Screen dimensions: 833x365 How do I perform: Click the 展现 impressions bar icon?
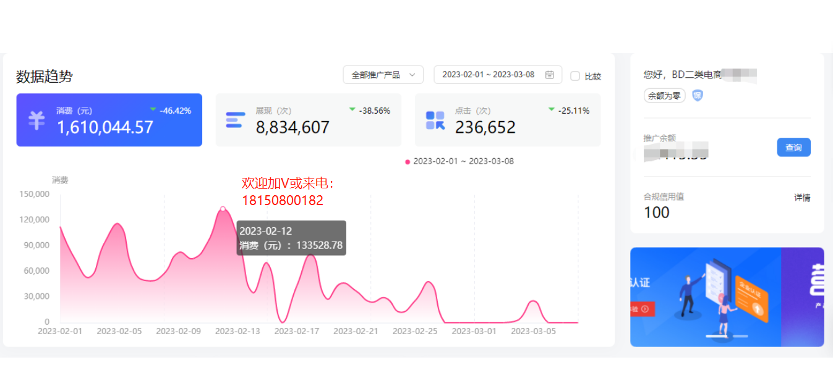[235, 120]
